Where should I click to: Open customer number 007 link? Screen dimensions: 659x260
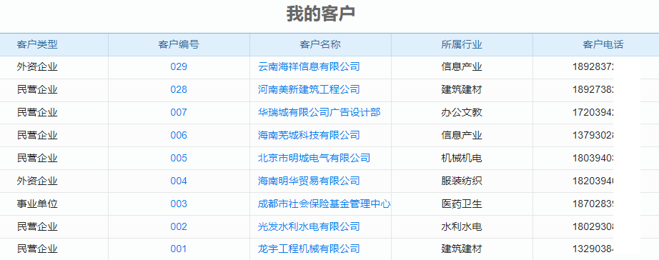click(179, 113)
